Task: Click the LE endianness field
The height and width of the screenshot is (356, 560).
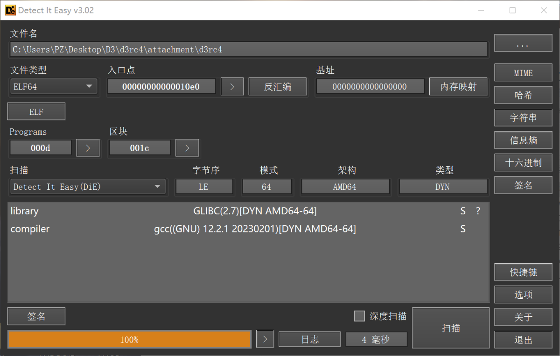Action: point(204,187)
